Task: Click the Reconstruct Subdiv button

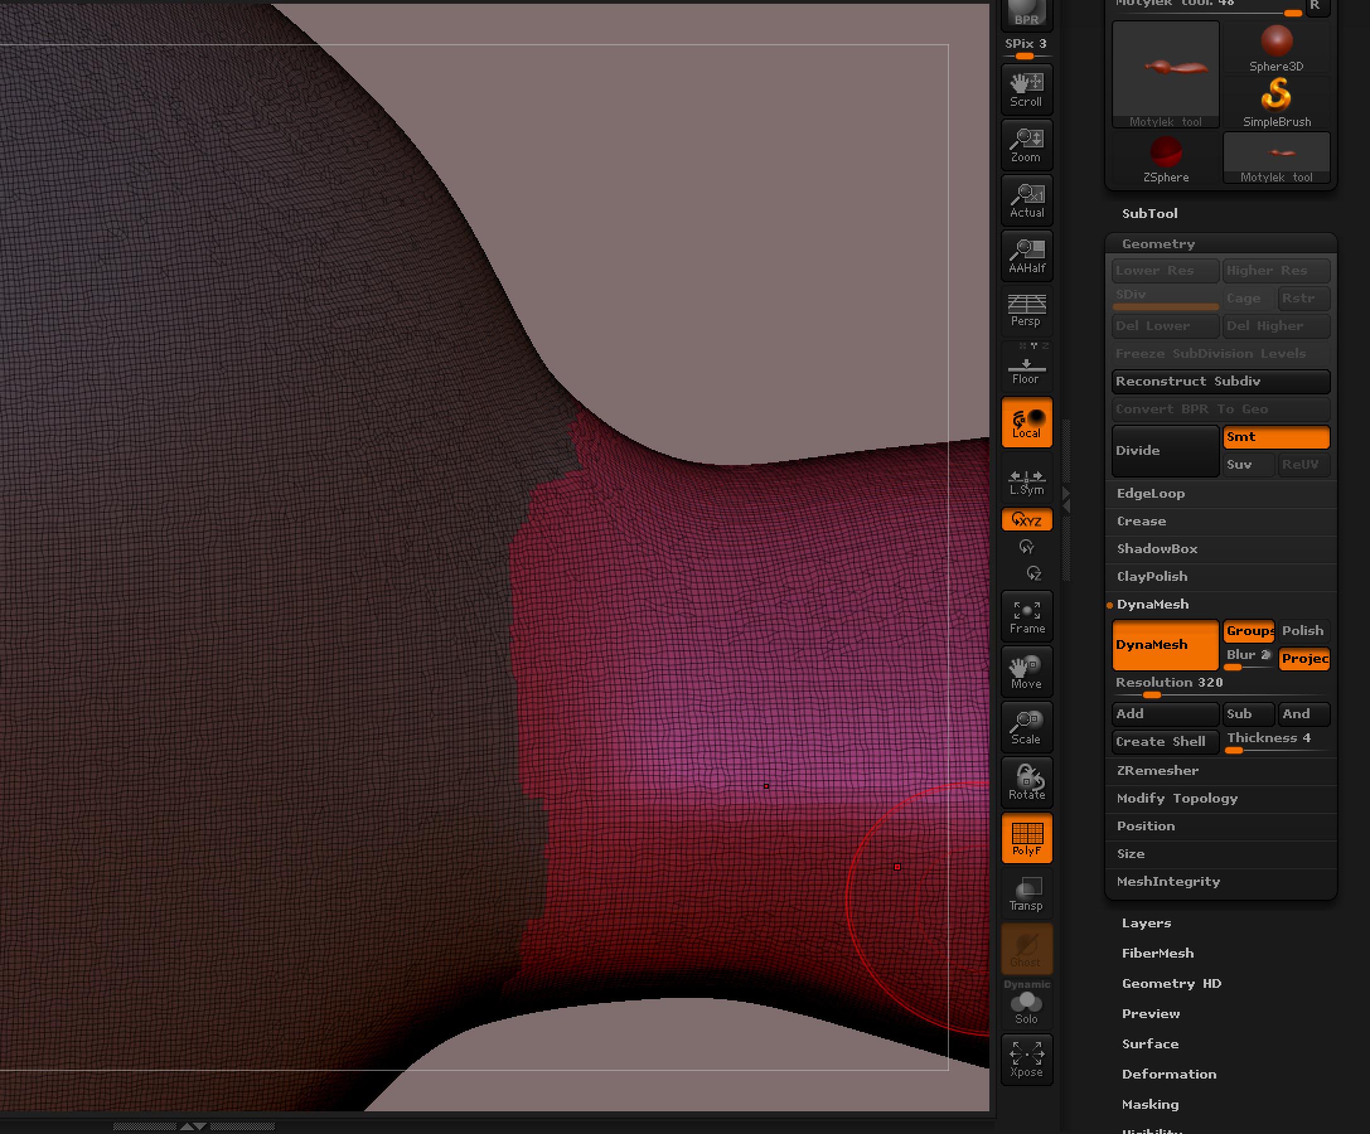Action: pos(1221,382)
